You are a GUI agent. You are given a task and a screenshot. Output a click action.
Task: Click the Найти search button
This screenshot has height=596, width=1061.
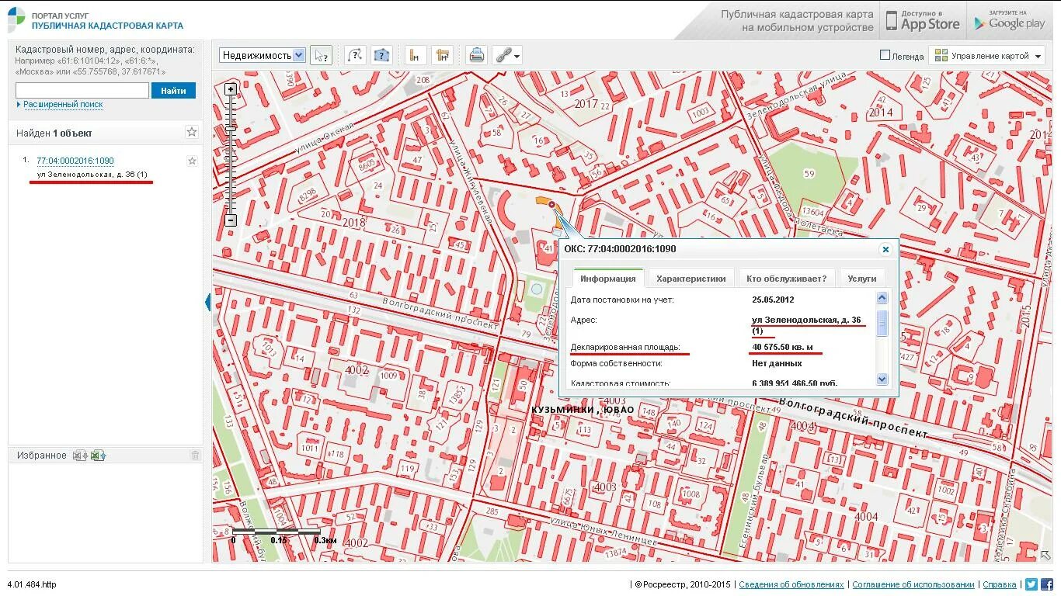pos(173,91)
